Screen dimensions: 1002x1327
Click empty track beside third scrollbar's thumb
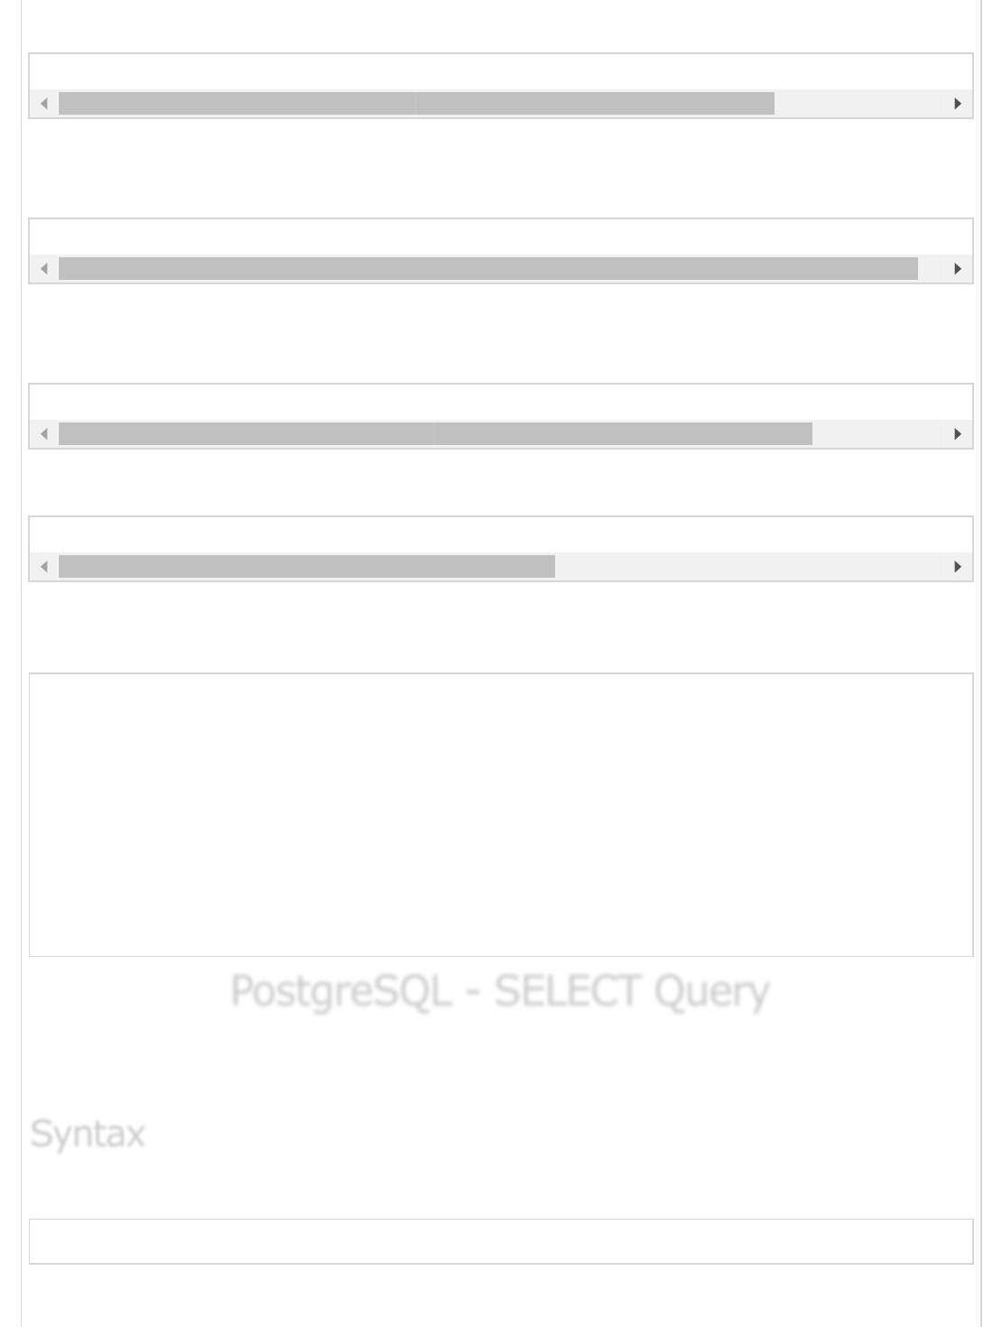[x=876, y=434]
